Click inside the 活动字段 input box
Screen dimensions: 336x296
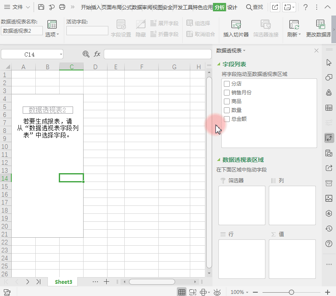point(87,30)
